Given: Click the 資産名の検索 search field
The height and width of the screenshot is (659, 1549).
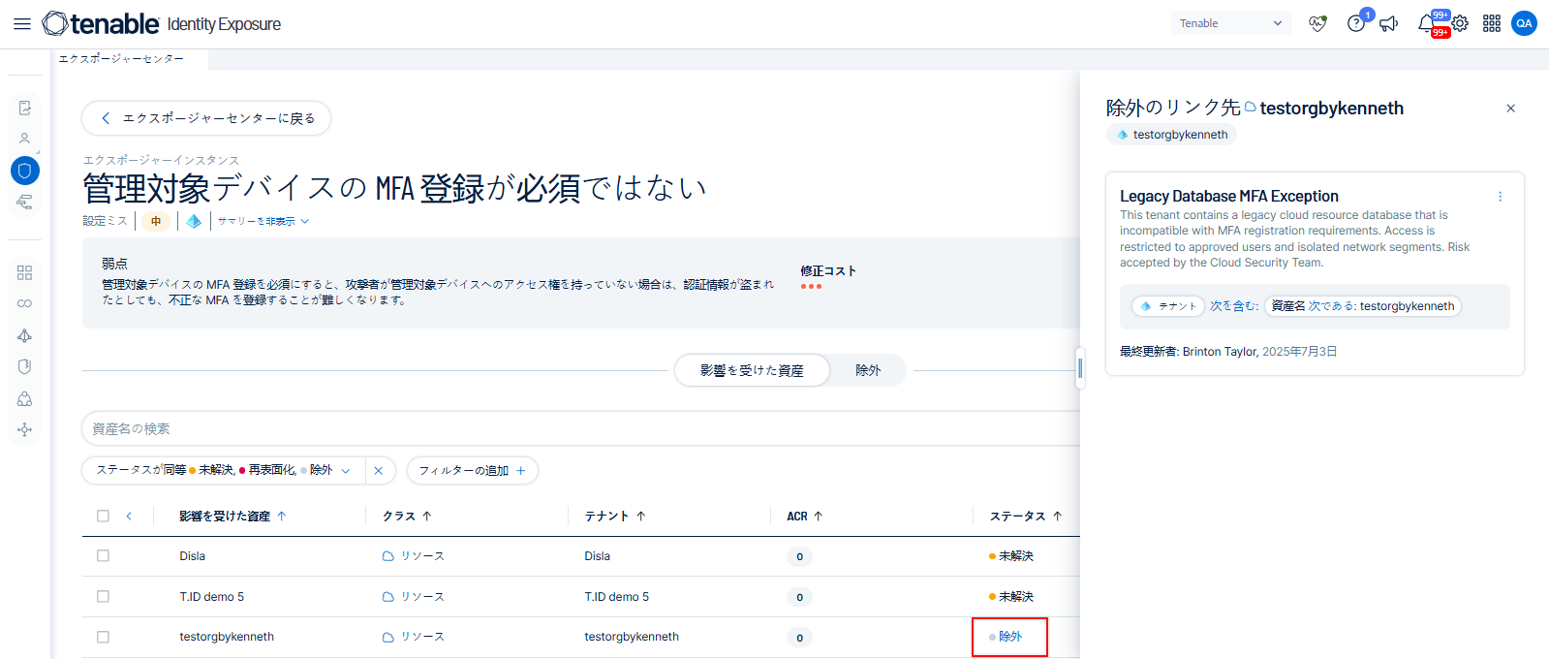Looking at the screenshot, I should [581, 428].
